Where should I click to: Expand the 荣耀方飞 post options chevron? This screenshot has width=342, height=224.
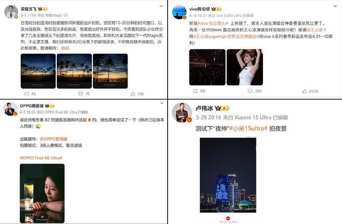click(161, 6)
